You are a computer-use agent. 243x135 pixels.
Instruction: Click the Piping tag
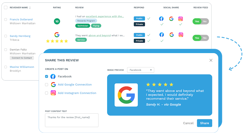96,26
